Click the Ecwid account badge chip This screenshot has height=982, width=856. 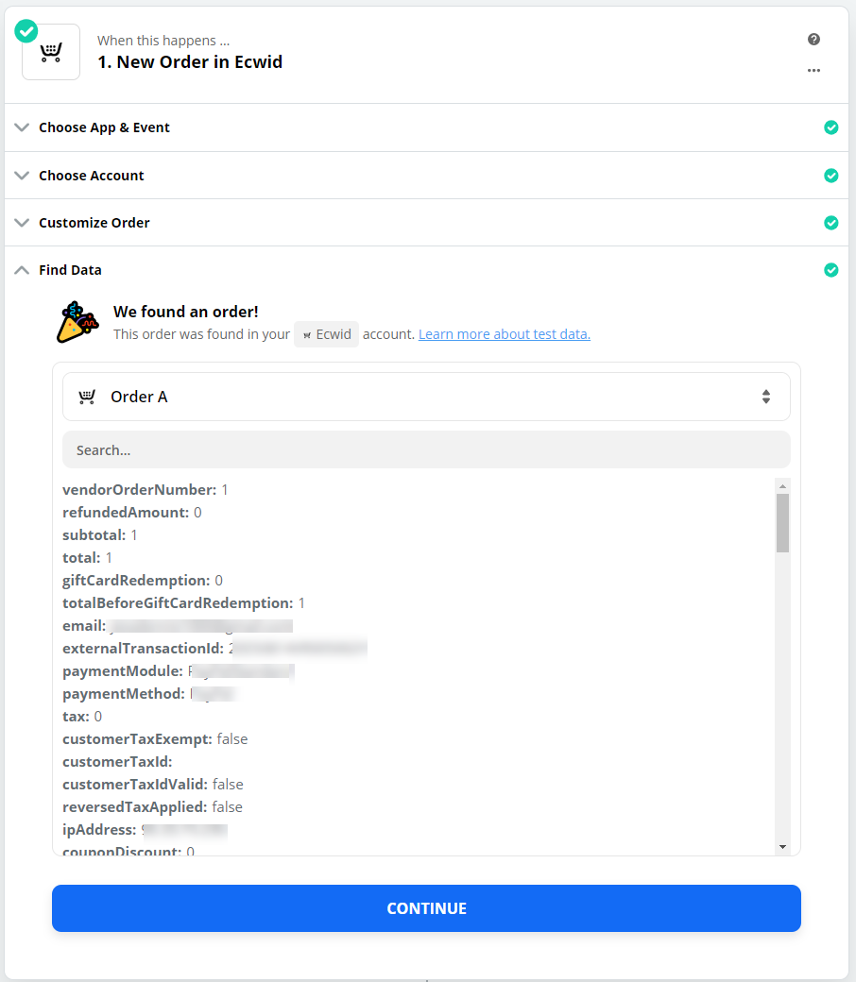point(326,333)
